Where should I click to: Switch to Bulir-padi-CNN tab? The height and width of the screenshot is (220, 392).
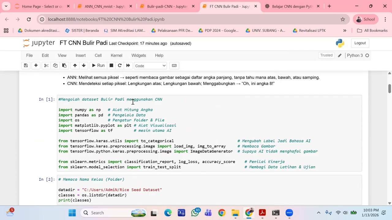click(x=167, y=6)
